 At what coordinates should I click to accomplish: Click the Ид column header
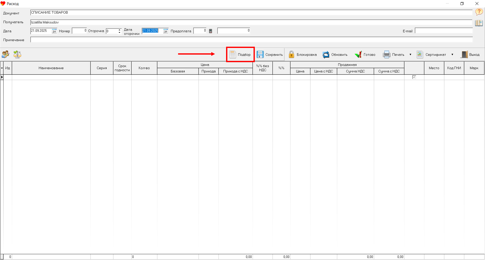[8, 68]
